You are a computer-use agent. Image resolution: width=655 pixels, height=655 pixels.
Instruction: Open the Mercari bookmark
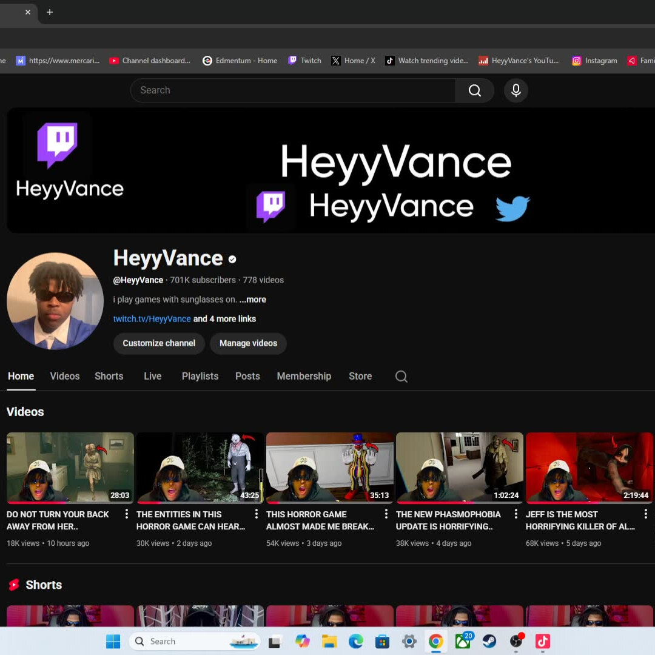click(58, 61)
